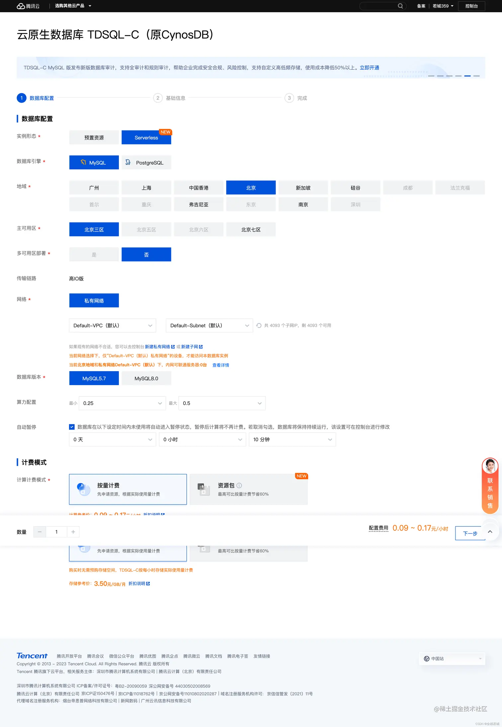
Task: Open the 腾讯文档 footer link
Action: pyautogui.click(x=213, y=656)
